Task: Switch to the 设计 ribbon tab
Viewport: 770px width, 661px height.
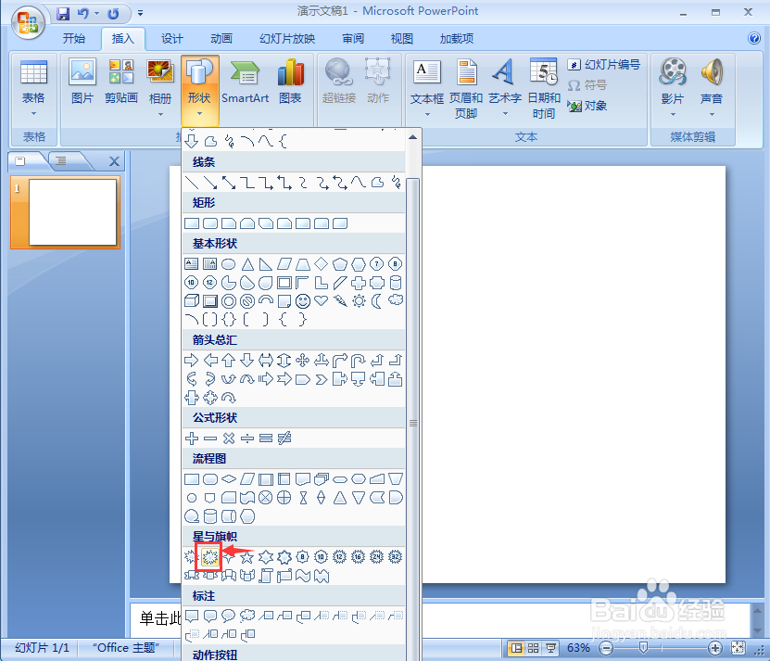Action: point(171,38)
